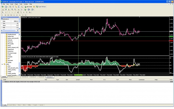Screen dimensions: 174x109
Task: Switch chart to D1 timeframe
Action: (x=20, y=15)
